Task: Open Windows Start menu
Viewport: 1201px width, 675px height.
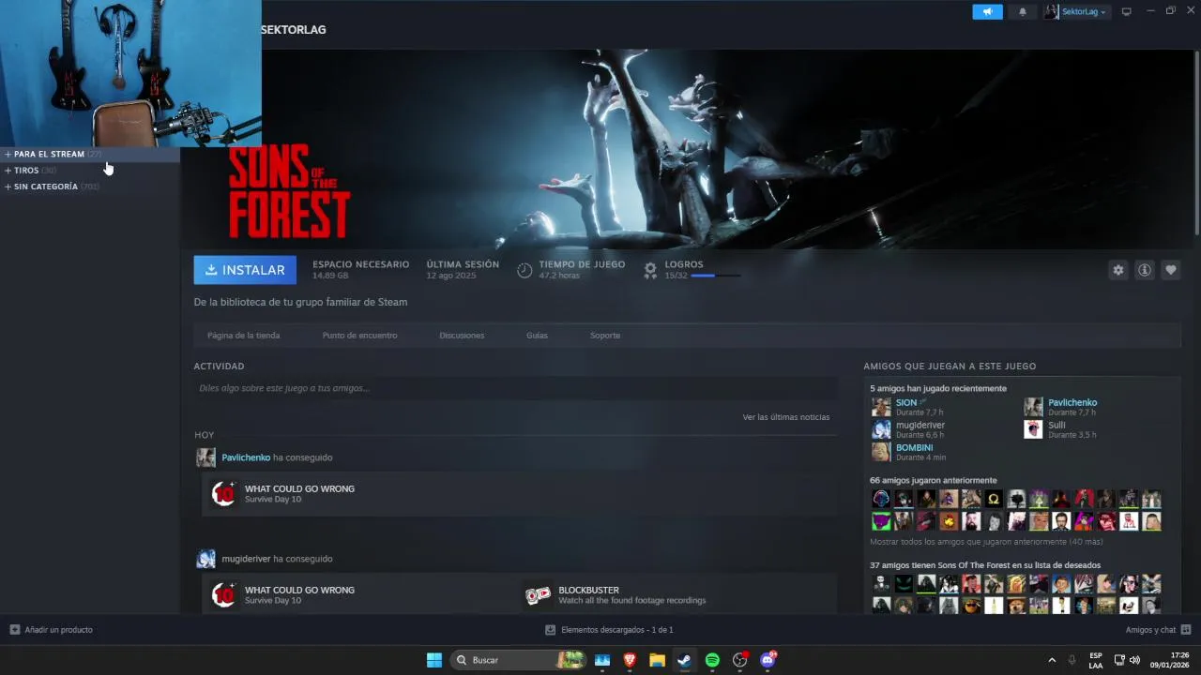Action: coord(434,660)
